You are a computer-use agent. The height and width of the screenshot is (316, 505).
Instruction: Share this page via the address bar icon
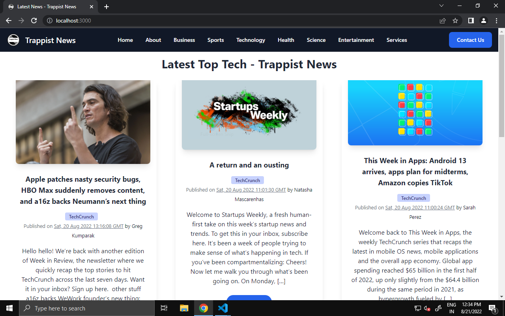tap(443, 21)
